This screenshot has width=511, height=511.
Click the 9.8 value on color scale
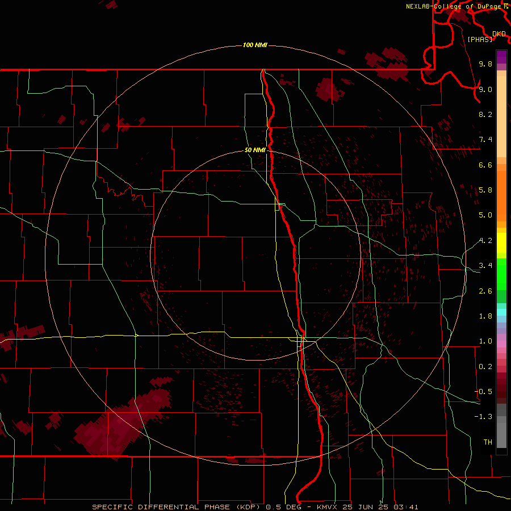485,64
